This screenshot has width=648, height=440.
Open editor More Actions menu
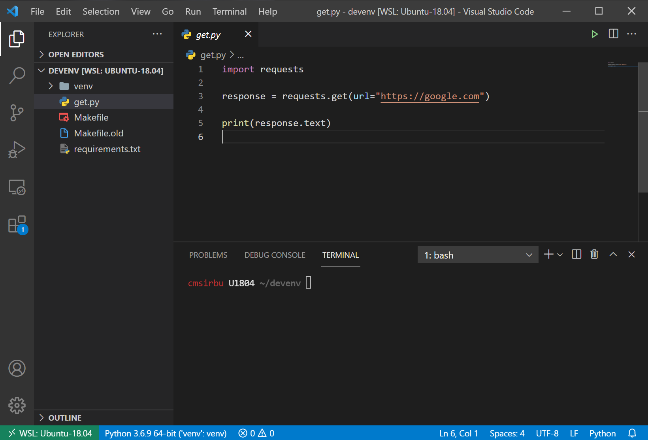[632, 34]
